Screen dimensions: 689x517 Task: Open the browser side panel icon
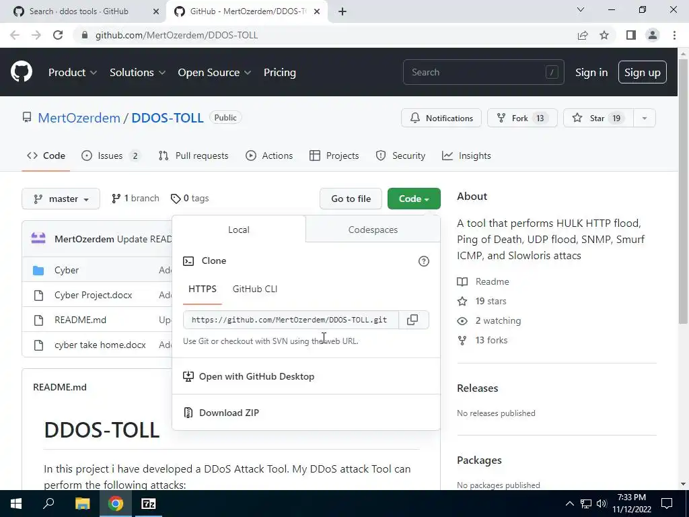coord(631,35)
